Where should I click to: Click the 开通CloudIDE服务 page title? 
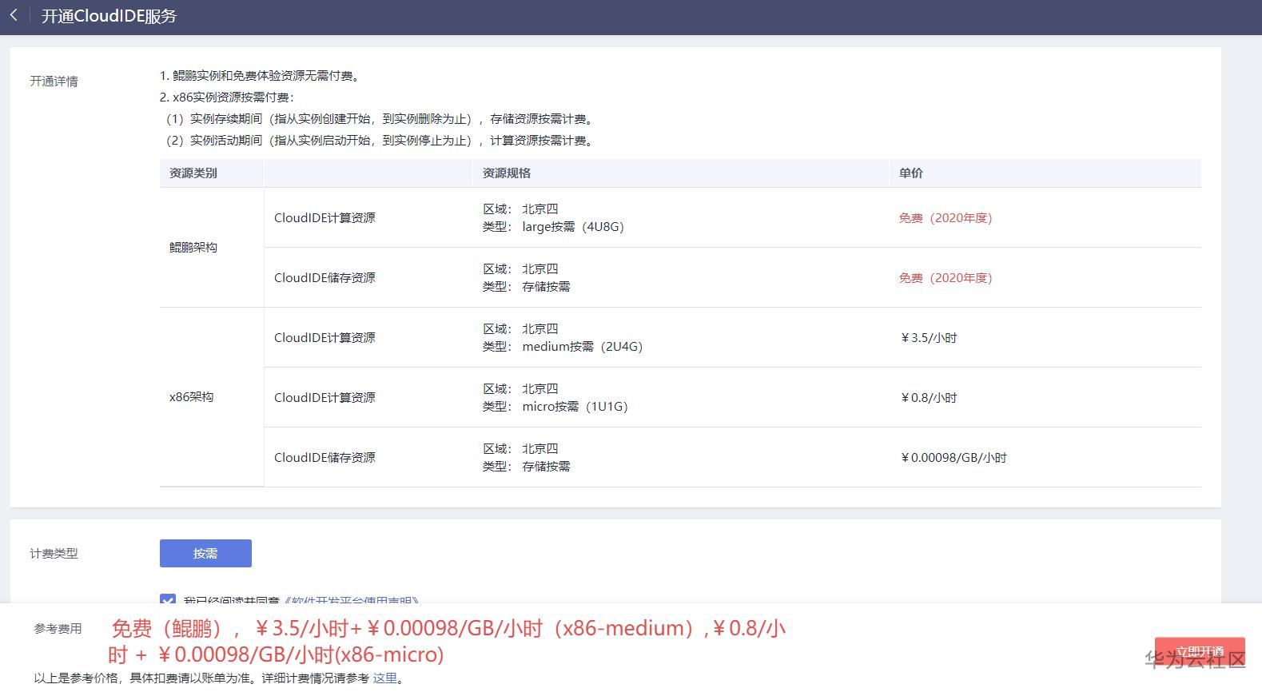coord(109,16)
